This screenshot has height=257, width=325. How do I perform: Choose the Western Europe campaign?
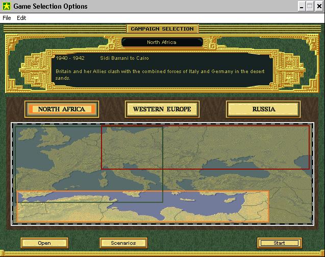[162, 109]
